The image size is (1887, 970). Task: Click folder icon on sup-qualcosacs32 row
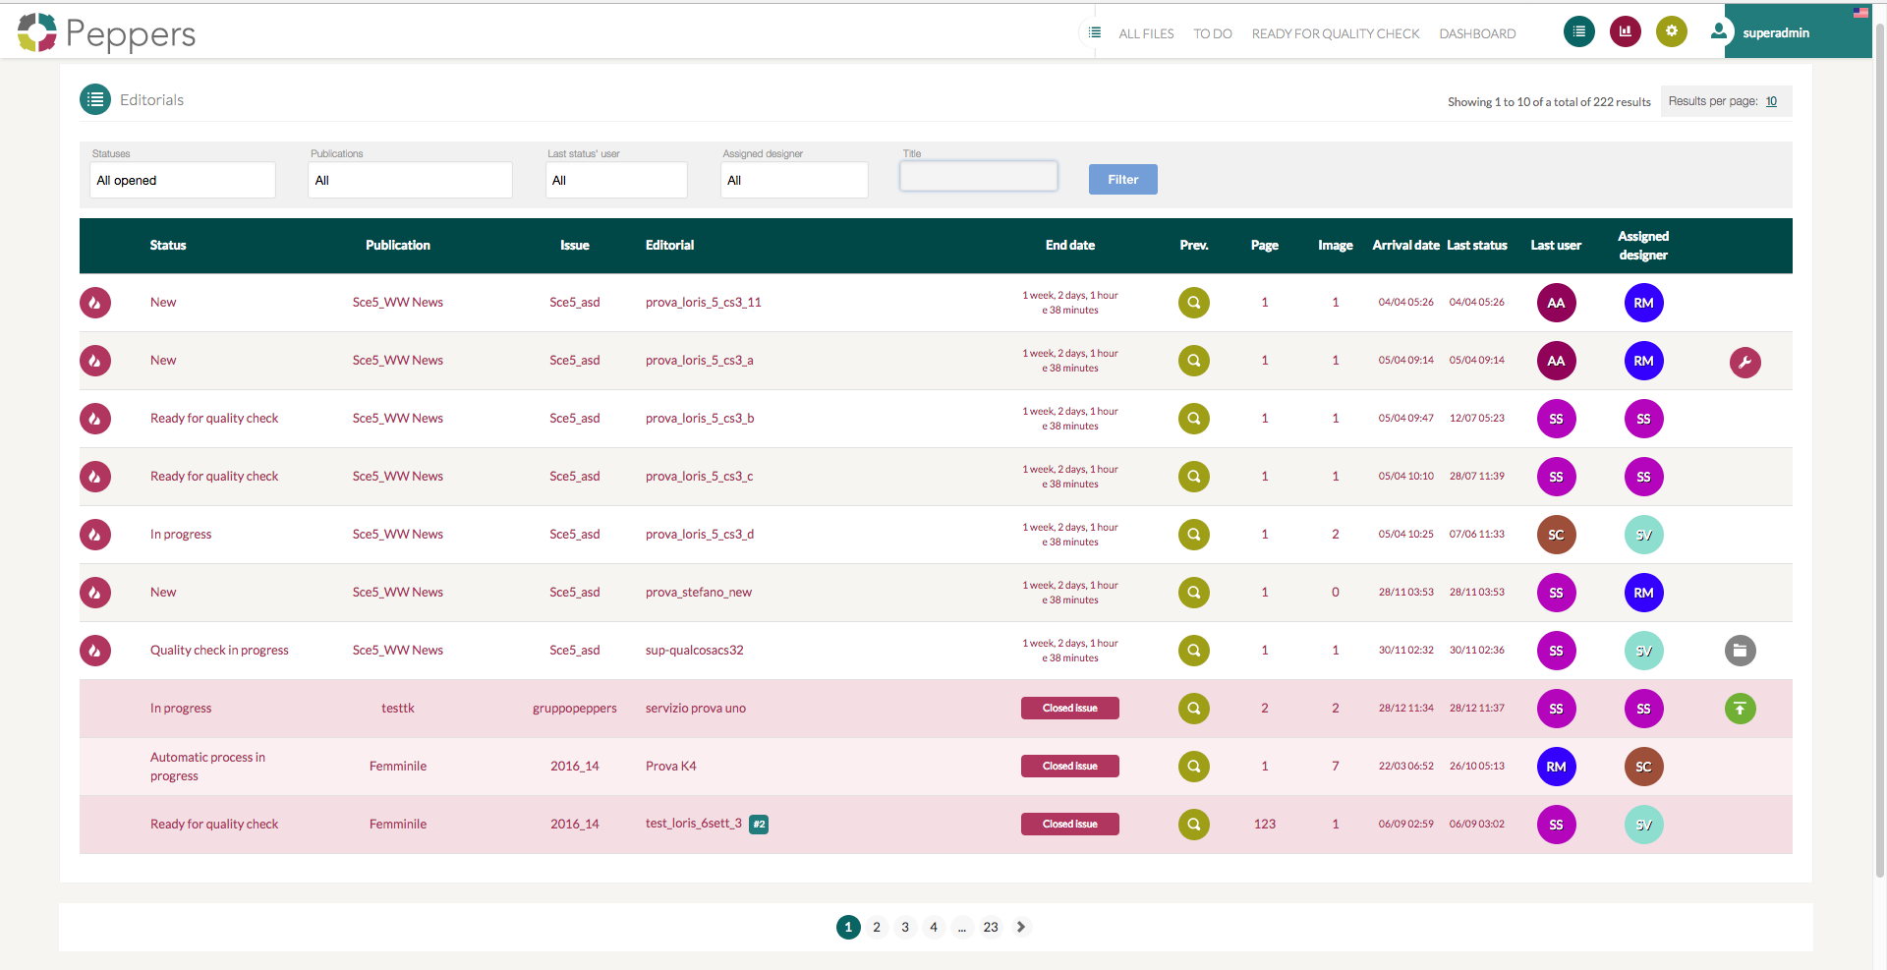(x=1740, y=651)
